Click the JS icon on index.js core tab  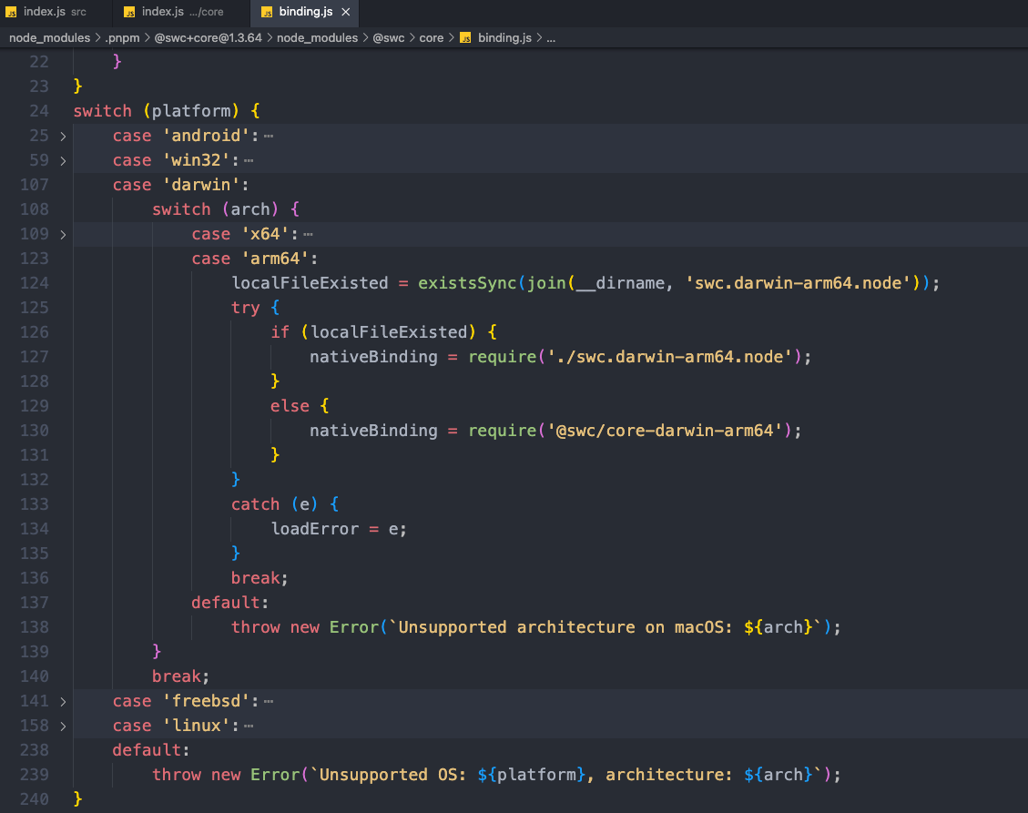(x=129, y=12)
